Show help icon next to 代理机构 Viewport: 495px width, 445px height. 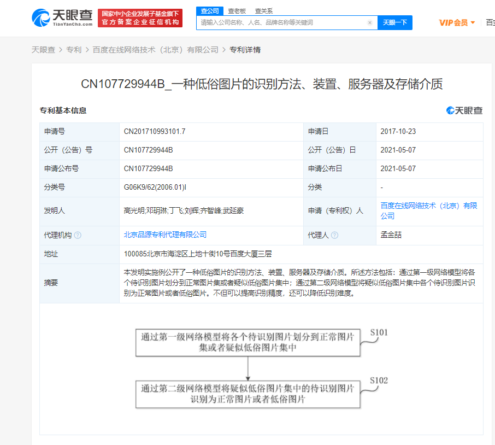[x=78, y=235]
